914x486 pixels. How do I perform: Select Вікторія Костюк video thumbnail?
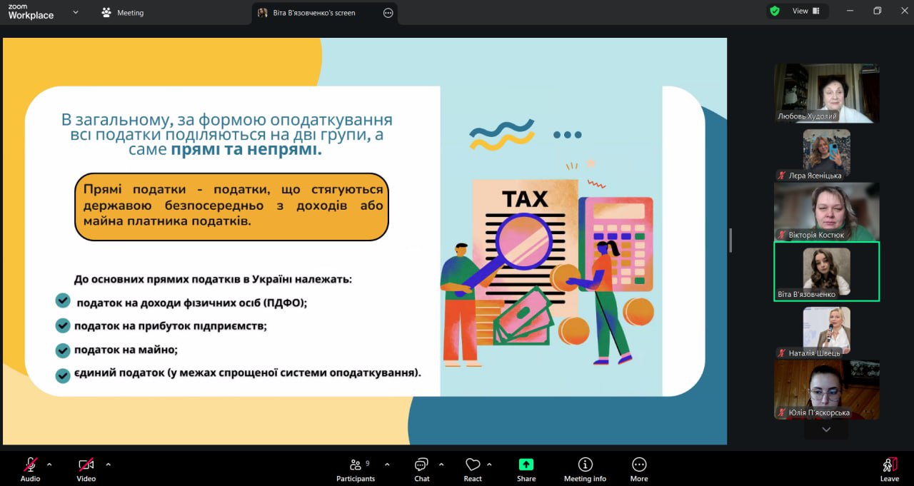click(827, 211)
